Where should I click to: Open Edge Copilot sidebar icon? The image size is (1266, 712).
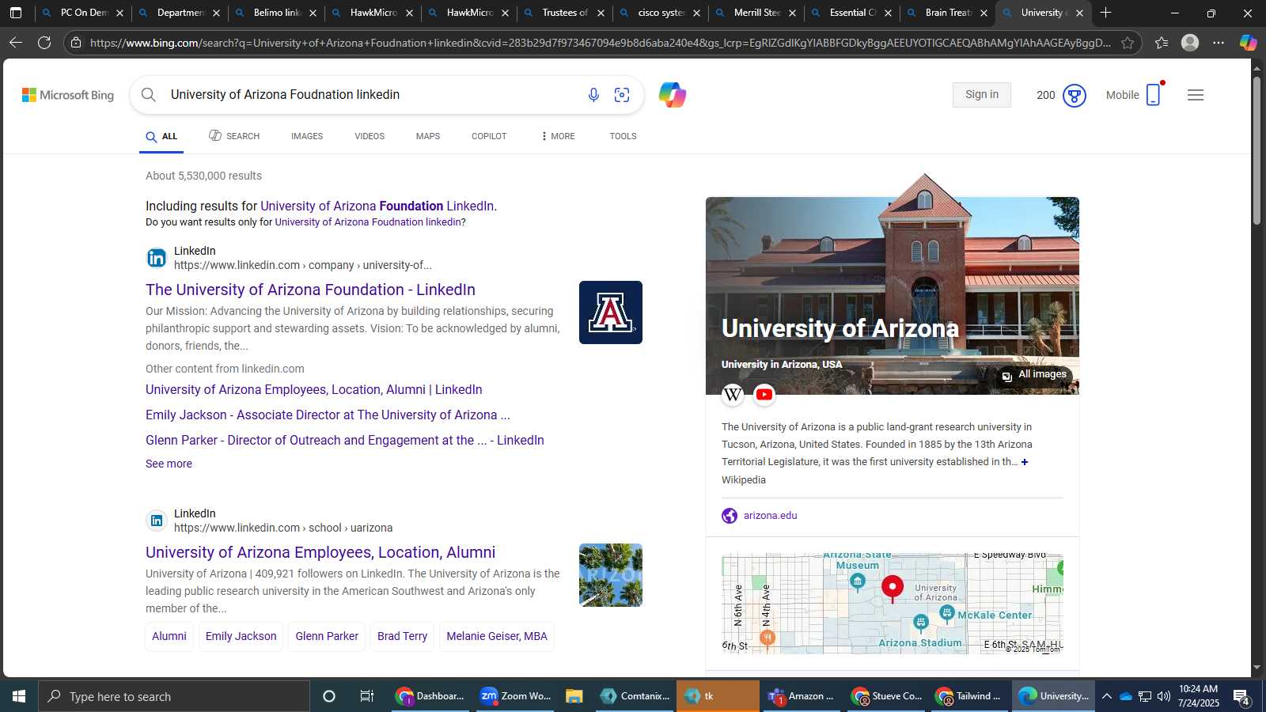1249,43
